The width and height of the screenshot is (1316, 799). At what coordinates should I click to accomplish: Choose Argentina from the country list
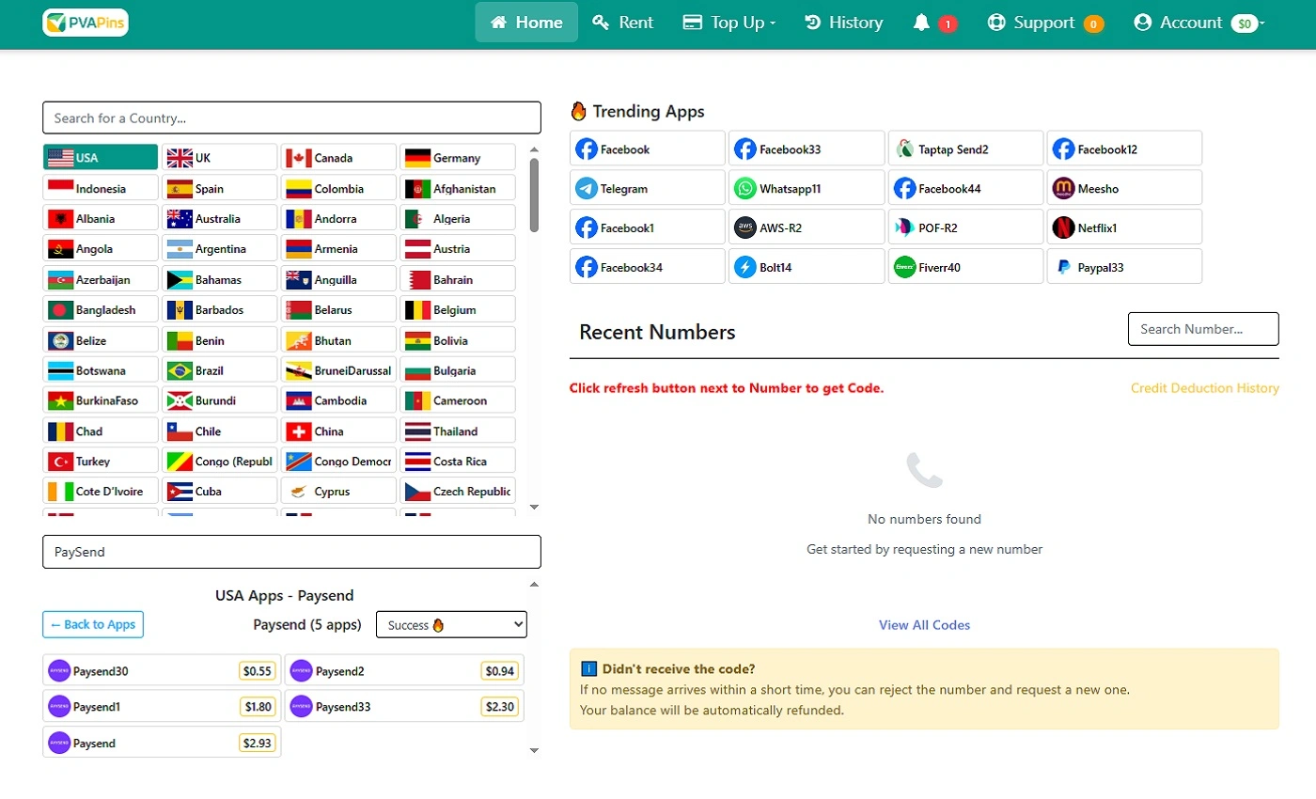click(x=220, y=248)
